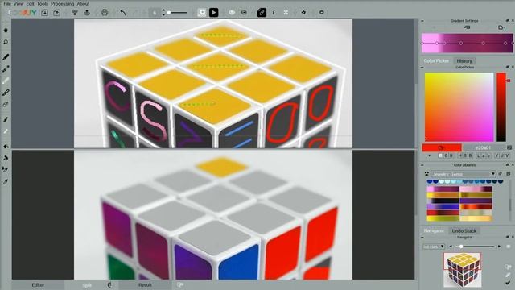Select the Y channel in the YUV selector
The height and width of the screenshot is (290, 515).
coord(496,155)
